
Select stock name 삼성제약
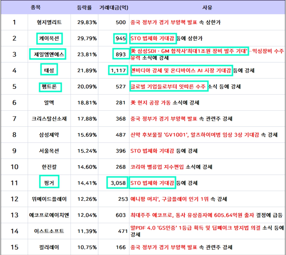[x=49, y=134]
